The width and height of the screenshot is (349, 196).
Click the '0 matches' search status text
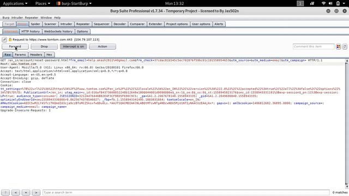340,192
